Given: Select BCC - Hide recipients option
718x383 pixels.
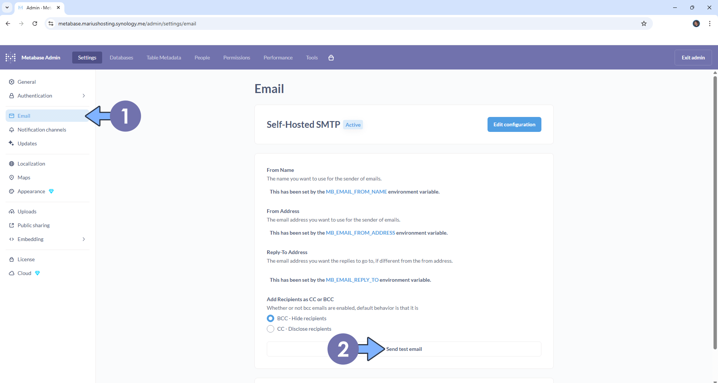Looking at the screenshot, I should 271,318.
